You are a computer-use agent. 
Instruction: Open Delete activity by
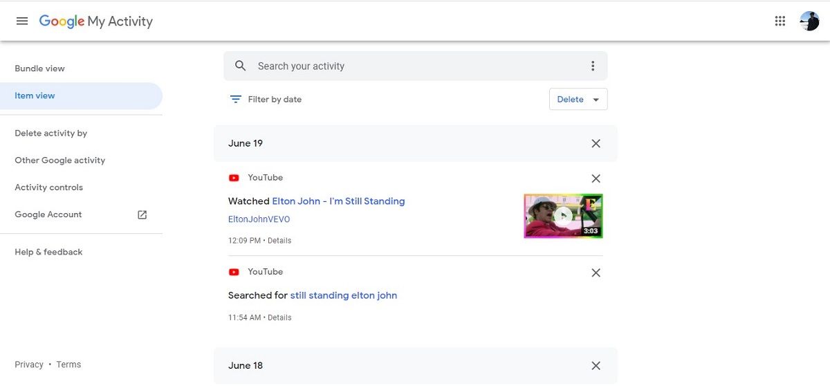(51, 133)
